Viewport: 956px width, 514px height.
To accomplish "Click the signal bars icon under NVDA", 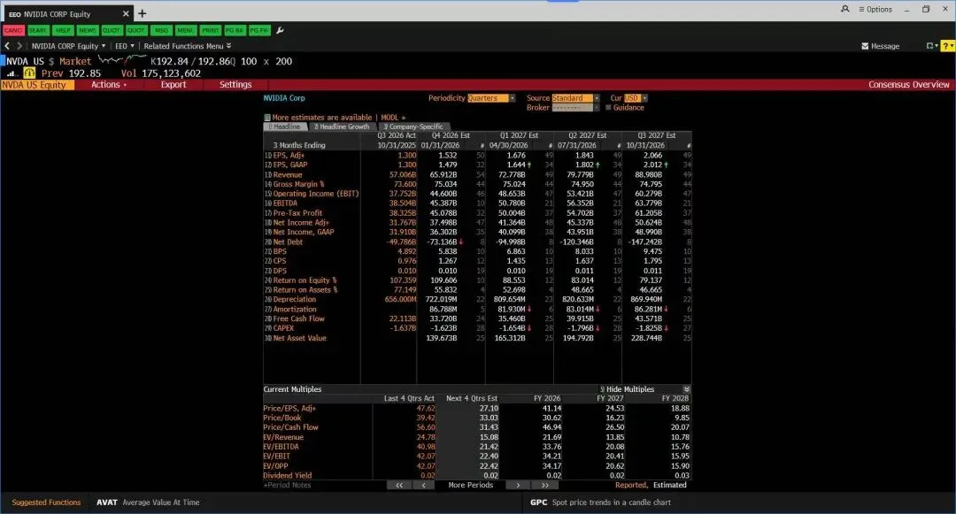I will point(11,73).
